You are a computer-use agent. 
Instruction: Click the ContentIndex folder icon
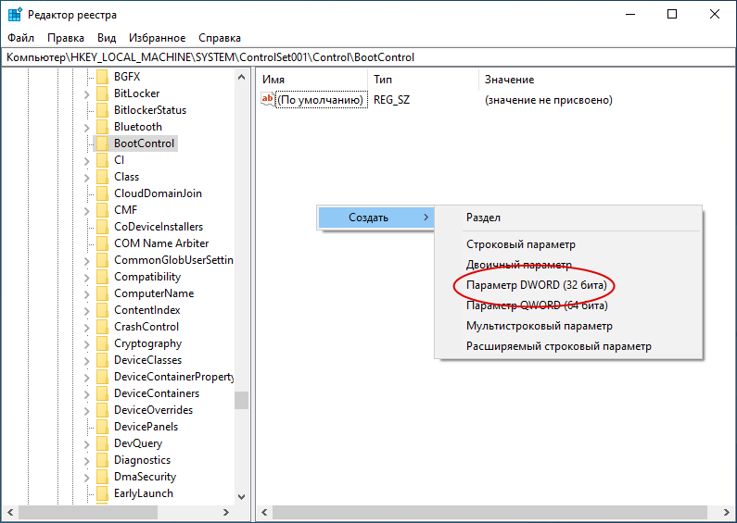[102, 310]
